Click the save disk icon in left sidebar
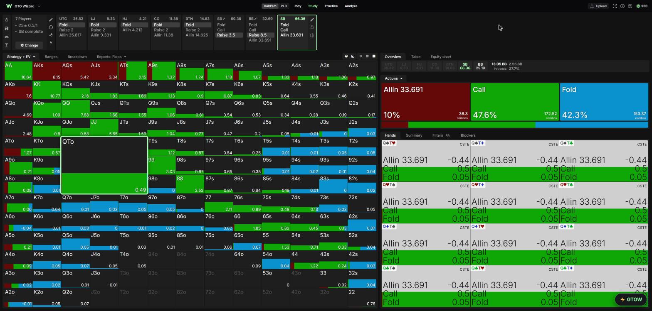The image size is (652, 311). [x=7, y=28]
